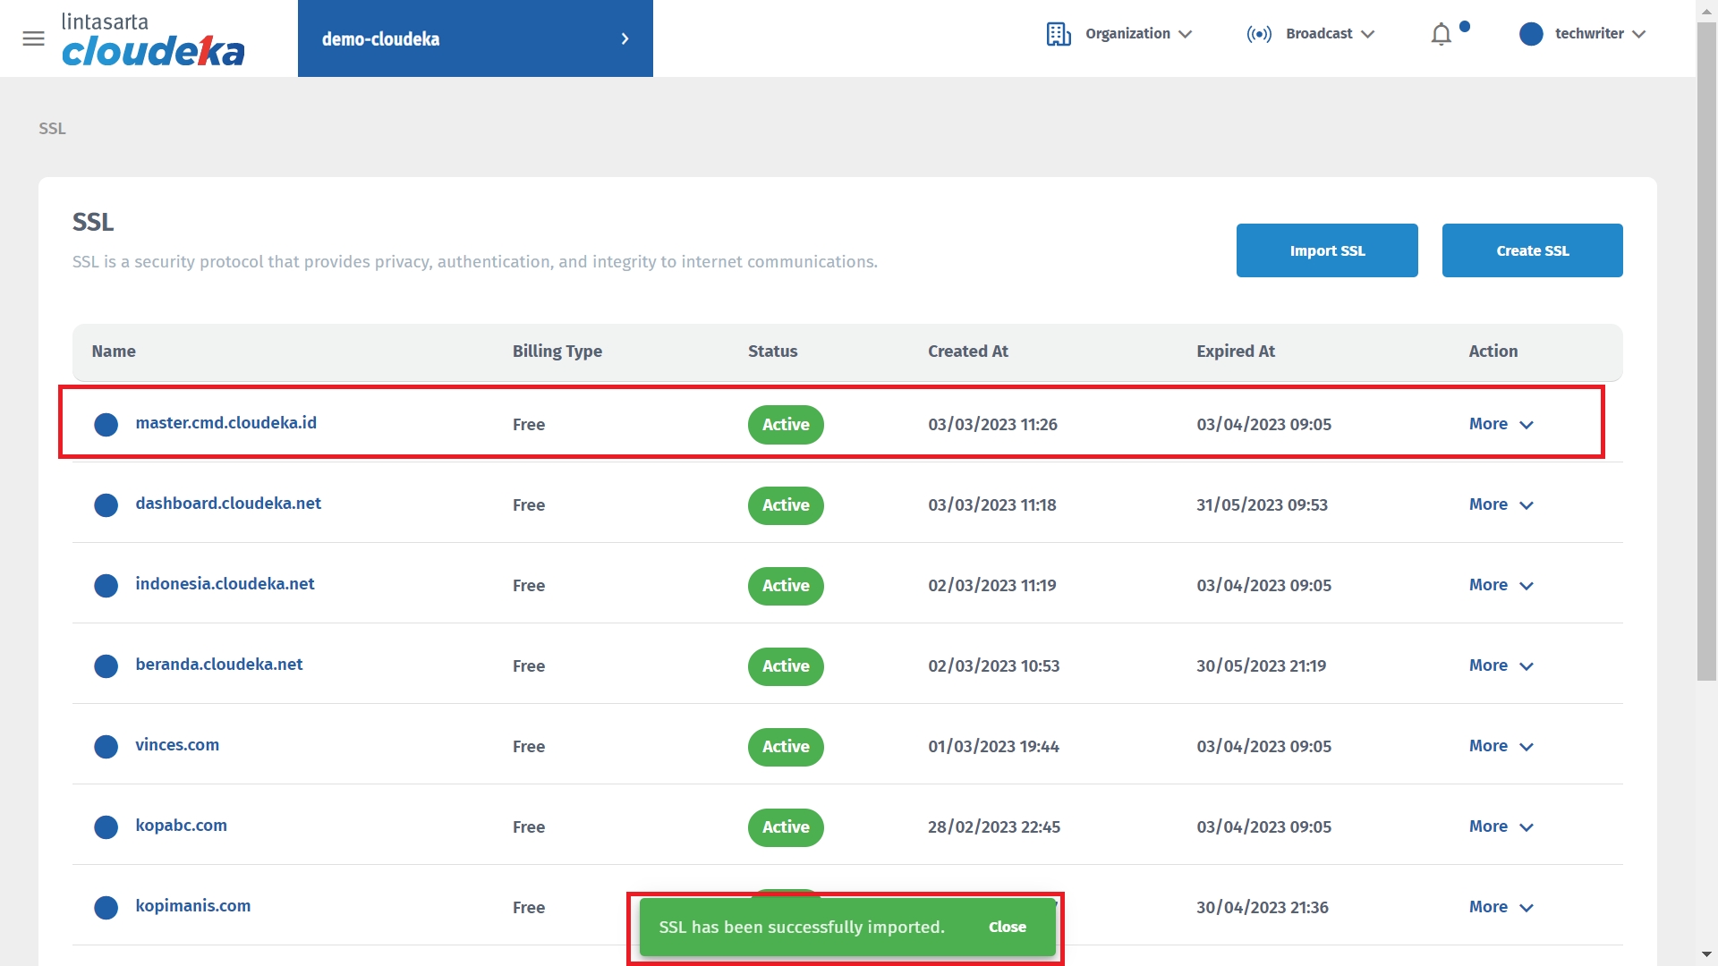Open the beranda.cloudeka.net certificate link

coord(219,665)
